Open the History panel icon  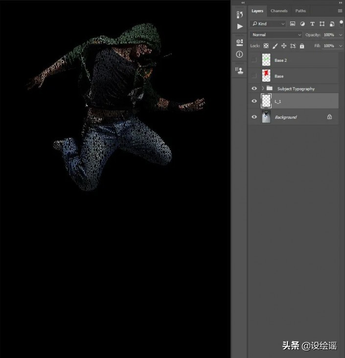tap(239, 15)
